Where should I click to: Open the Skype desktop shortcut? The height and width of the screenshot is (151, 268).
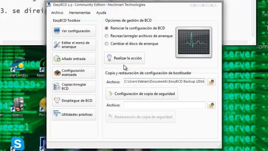[x=18, y=143]
